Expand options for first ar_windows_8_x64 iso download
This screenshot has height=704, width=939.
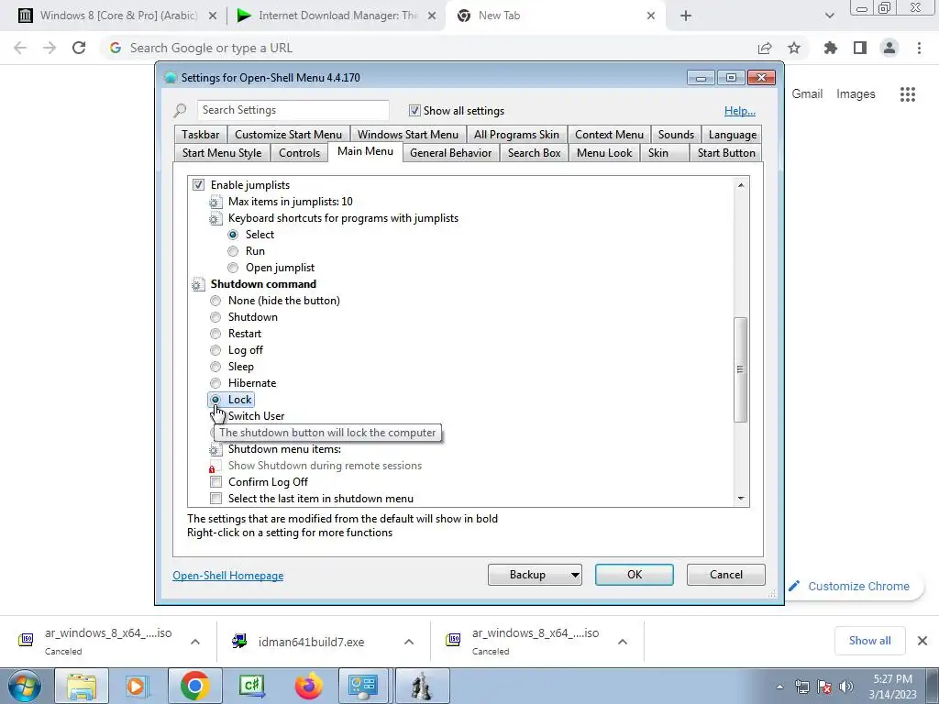point(194,642)
